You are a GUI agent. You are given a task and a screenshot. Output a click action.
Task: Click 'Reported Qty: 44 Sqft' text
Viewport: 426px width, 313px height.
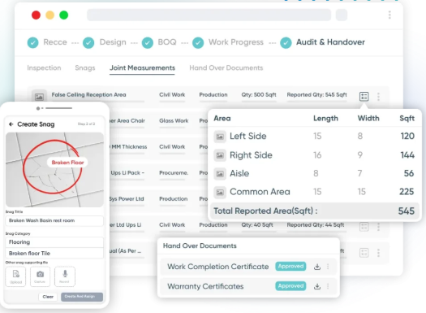click(x=316, y=225)
